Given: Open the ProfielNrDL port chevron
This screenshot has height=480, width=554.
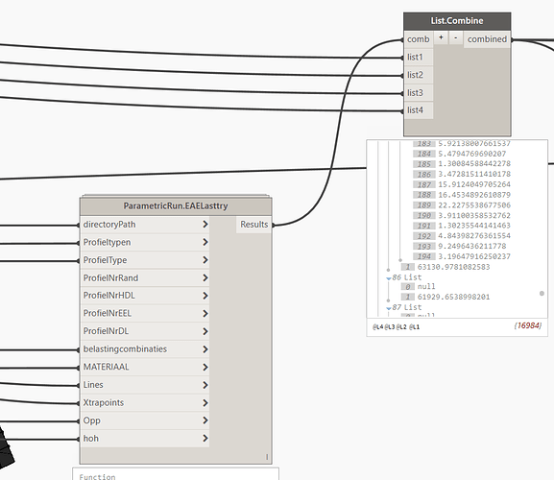Looking at the screenshot, I should [x=205, y=331].
